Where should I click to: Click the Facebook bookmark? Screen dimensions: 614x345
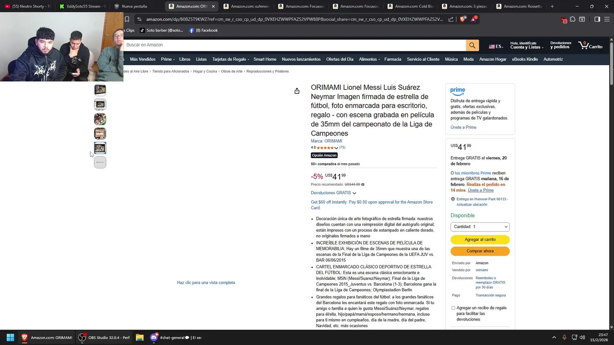pyautogui.click(x=203, y=30)
